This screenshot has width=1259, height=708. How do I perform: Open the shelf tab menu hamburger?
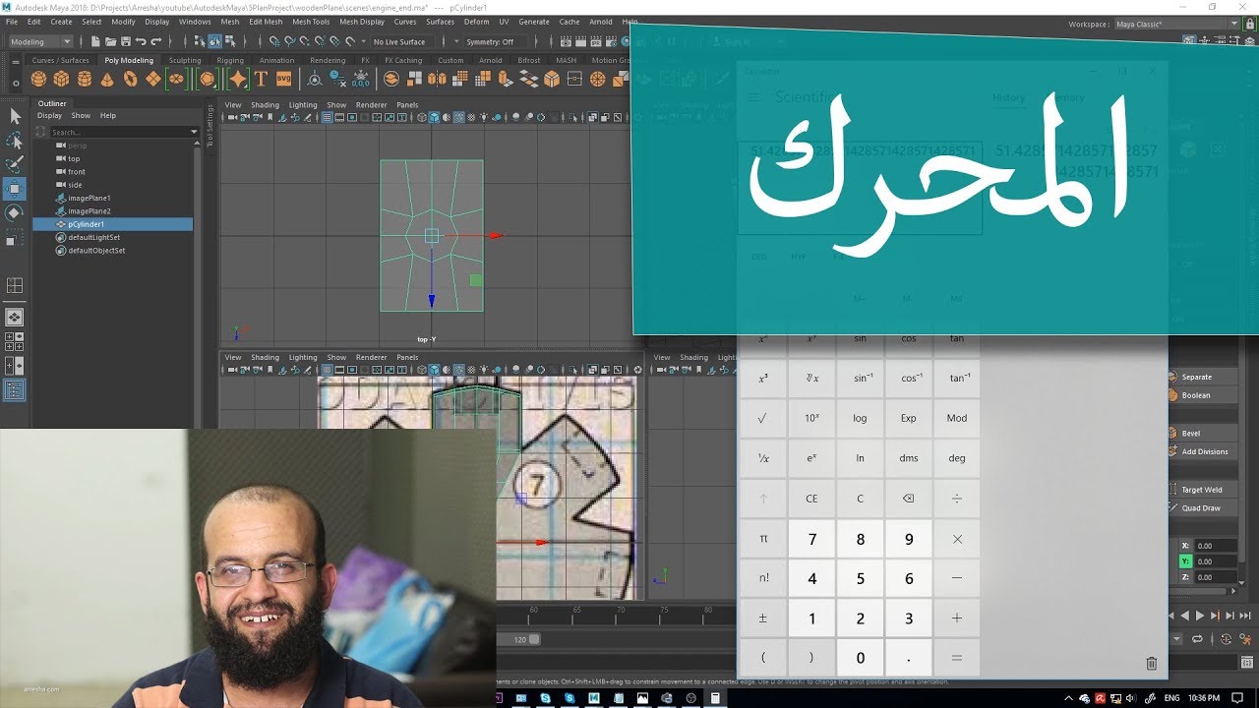pos(14,61)
